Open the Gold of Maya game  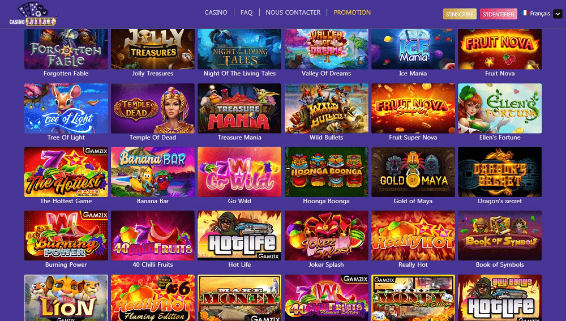point(413,172)
